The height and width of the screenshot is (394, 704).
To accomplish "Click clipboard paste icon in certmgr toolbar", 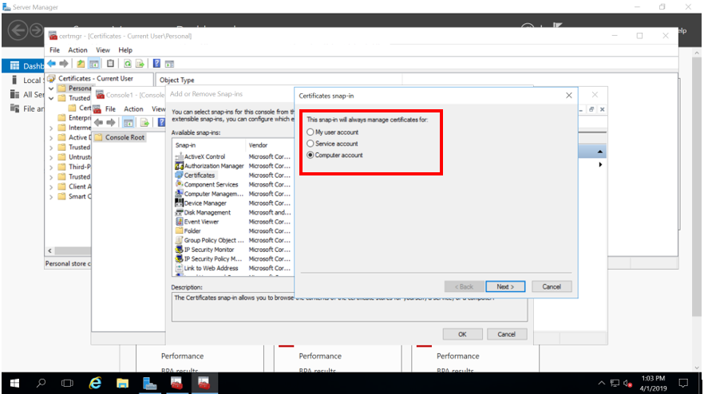I will pyautogui.click(x=110, y=64).
